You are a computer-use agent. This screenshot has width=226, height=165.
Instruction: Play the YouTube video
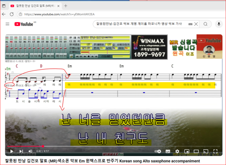click(x=12, y=151)
